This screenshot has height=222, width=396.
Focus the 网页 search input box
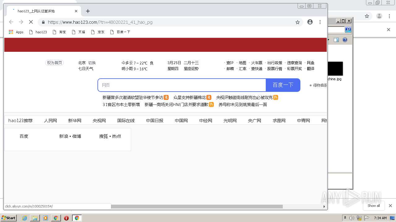182,85
